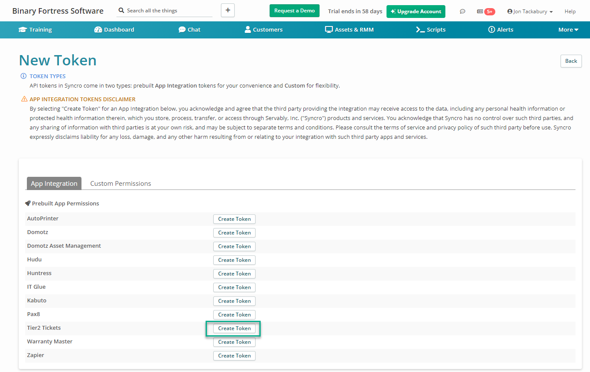Create Token for Tier2 Tickets
Viewport: 590px width, 372px height.
234,328
